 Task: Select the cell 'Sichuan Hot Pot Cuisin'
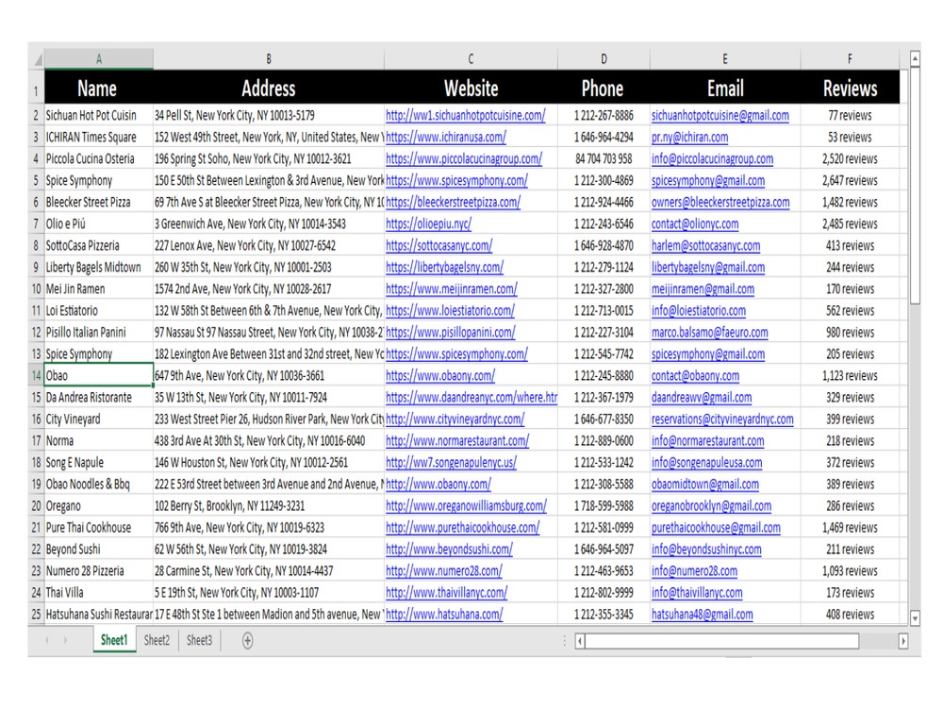99,115
